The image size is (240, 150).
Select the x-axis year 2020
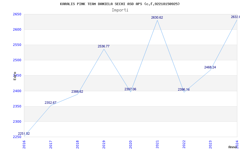[x=130, y=145]
